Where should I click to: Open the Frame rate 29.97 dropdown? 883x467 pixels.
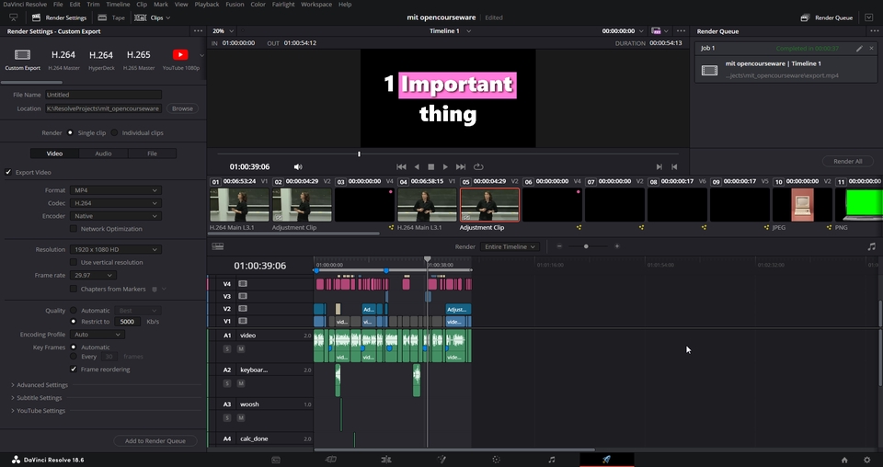coord(93,275)
